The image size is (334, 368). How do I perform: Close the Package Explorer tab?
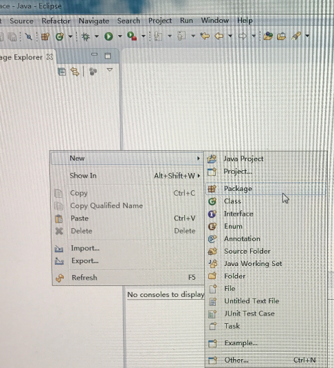point(49,57)
